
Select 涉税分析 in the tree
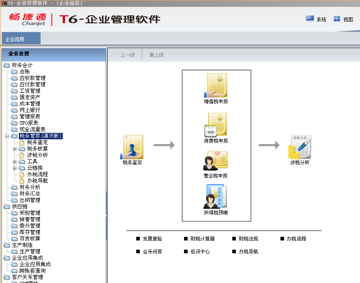coord(37,155)
